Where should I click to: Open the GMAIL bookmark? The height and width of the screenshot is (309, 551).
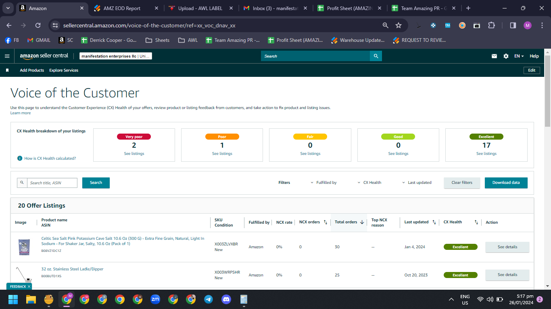pyautogui.click(x=39, y=40)
